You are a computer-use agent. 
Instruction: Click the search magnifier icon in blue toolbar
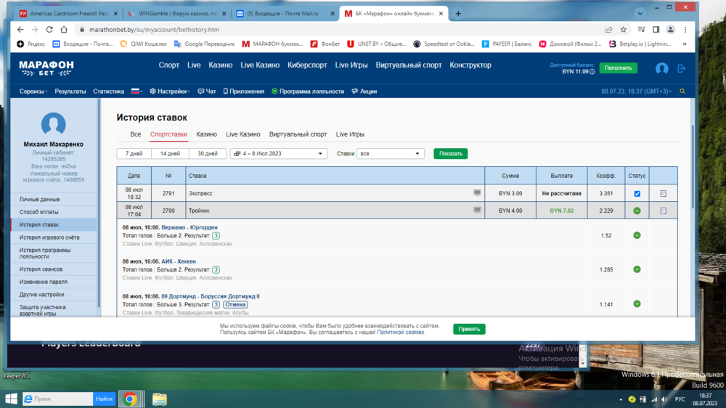coord(682,91)
